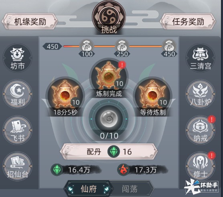This screenshot has height=197, width=223.
Task: Switch to the 闯荡 tab
Action: pyautogui.click(x=130, y=189)
